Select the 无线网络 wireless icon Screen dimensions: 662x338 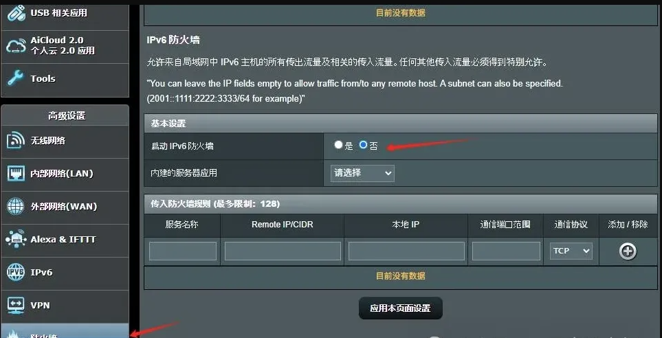coord(16,140)
